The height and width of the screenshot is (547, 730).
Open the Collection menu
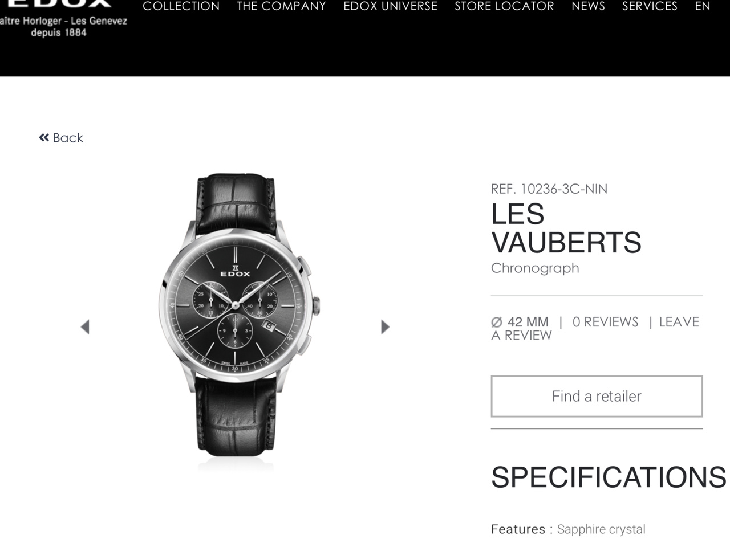pyautogui.click(x=181, y=6)
